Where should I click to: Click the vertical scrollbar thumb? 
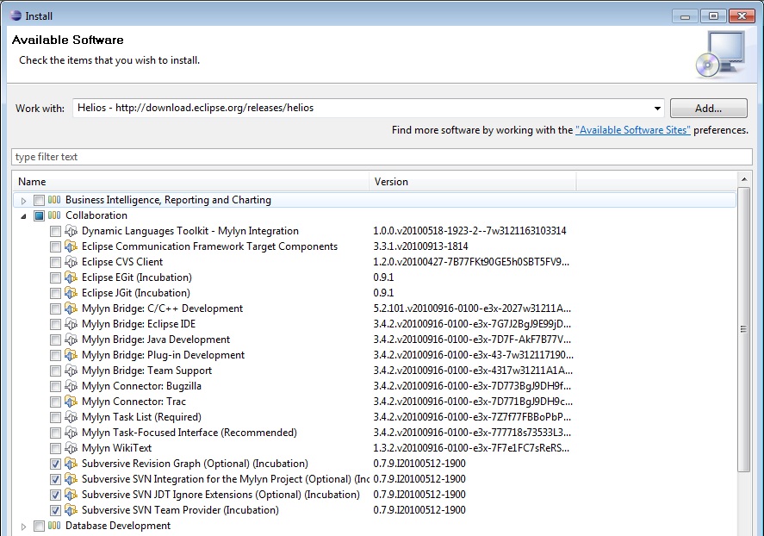click(743, 329)
